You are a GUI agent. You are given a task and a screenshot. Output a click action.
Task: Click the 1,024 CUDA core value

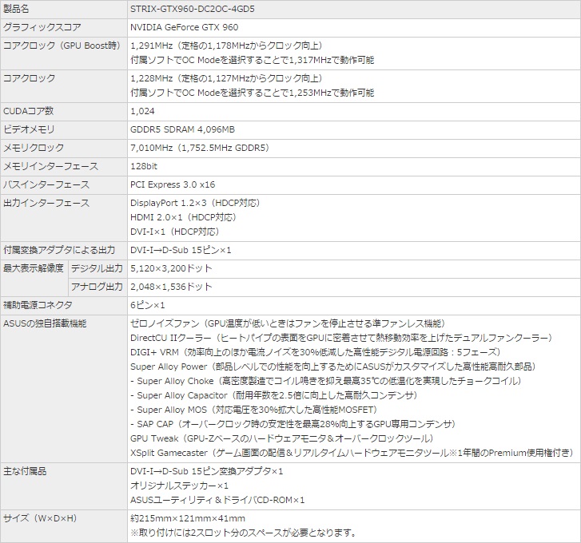(x=142, y=112)
